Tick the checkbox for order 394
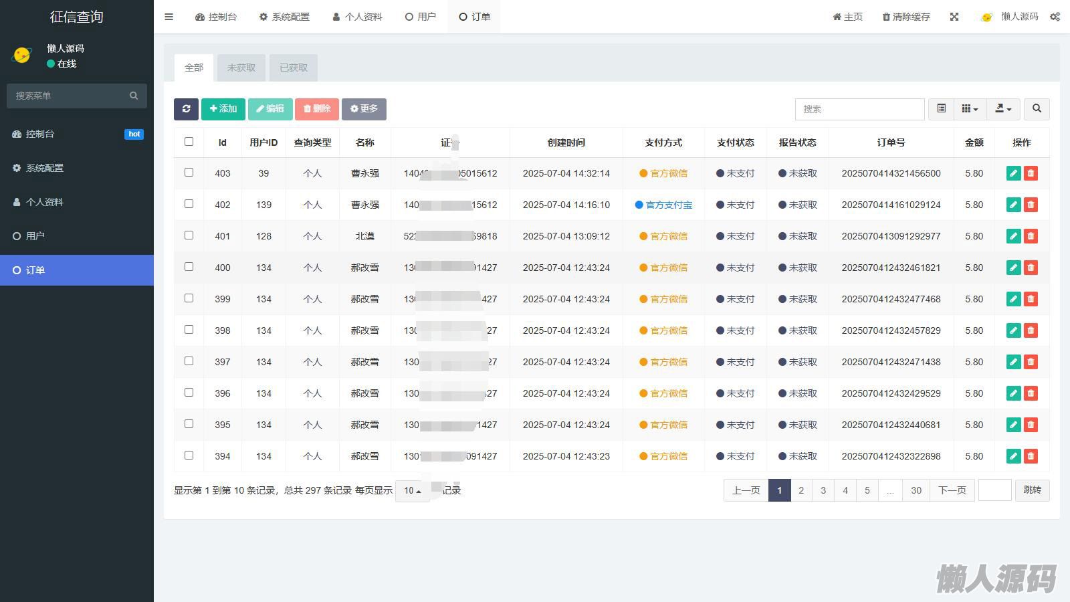The width and height of the screenshot is (1070, 602). [x=189, y=456]
